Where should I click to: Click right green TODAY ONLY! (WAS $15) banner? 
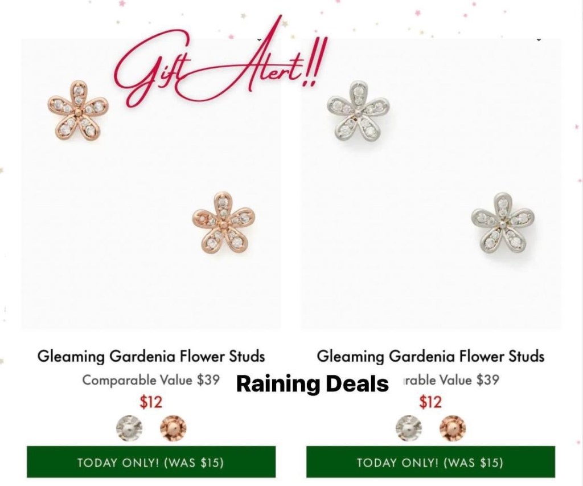click(x=430, y=462)
